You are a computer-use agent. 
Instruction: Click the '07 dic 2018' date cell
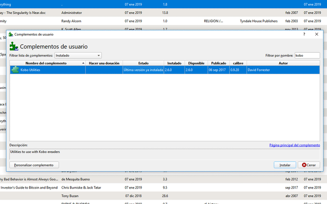tap(133, 196)
